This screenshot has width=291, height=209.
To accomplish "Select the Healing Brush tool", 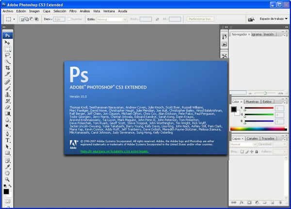I will click(7, 82).
